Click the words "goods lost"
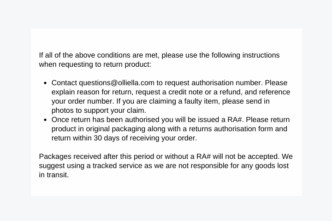 point(272,166)
